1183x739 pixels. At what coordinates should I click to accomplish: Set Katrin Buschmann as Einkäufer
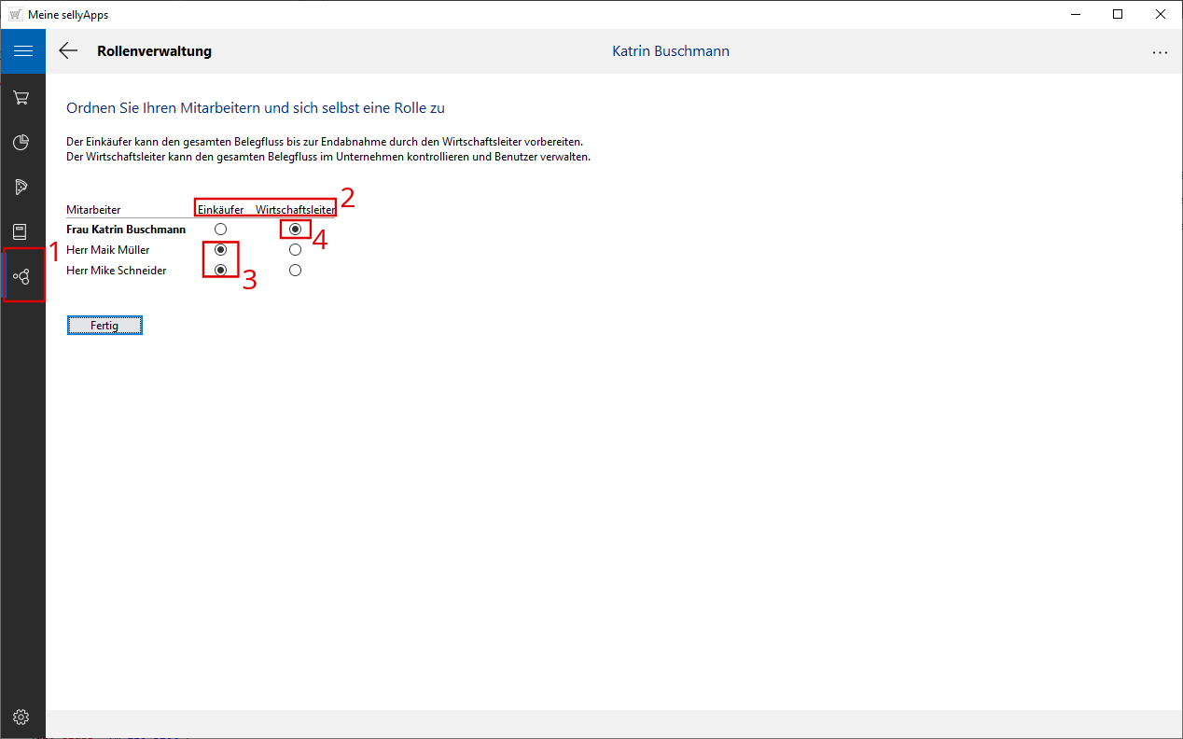[x=221, y=229]
